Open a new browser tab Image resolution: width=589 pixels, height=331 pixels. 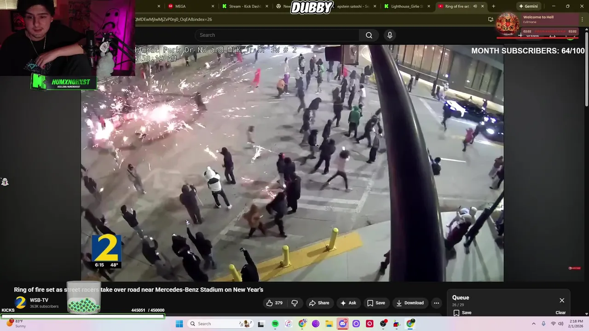(x=493, y=6)
